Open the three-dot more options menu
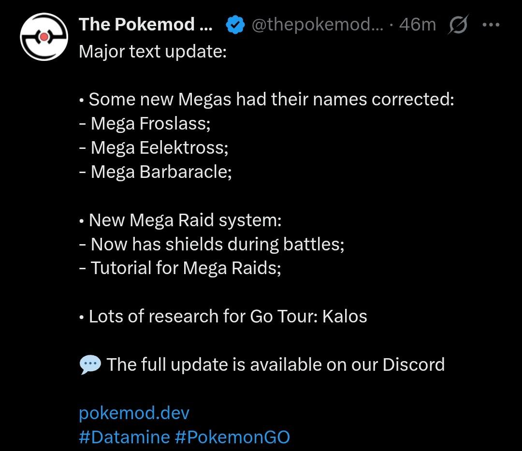522x451 pixels. pos(491,25)
